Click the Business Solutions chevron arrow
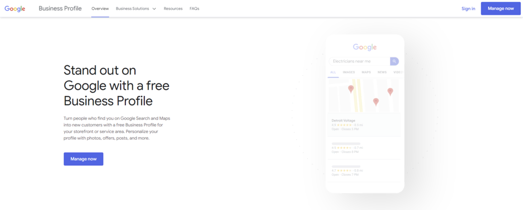Image resolution: width=523 pixels, height=210 pixels. click(154, 9)
